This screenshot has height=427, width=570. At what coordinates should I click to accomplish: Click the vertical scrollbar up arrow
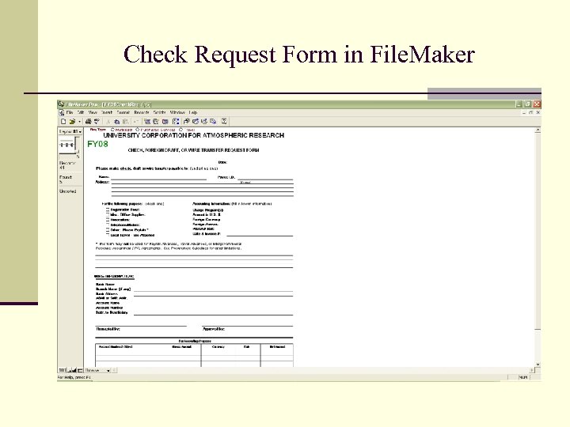[x=538, y=130]
